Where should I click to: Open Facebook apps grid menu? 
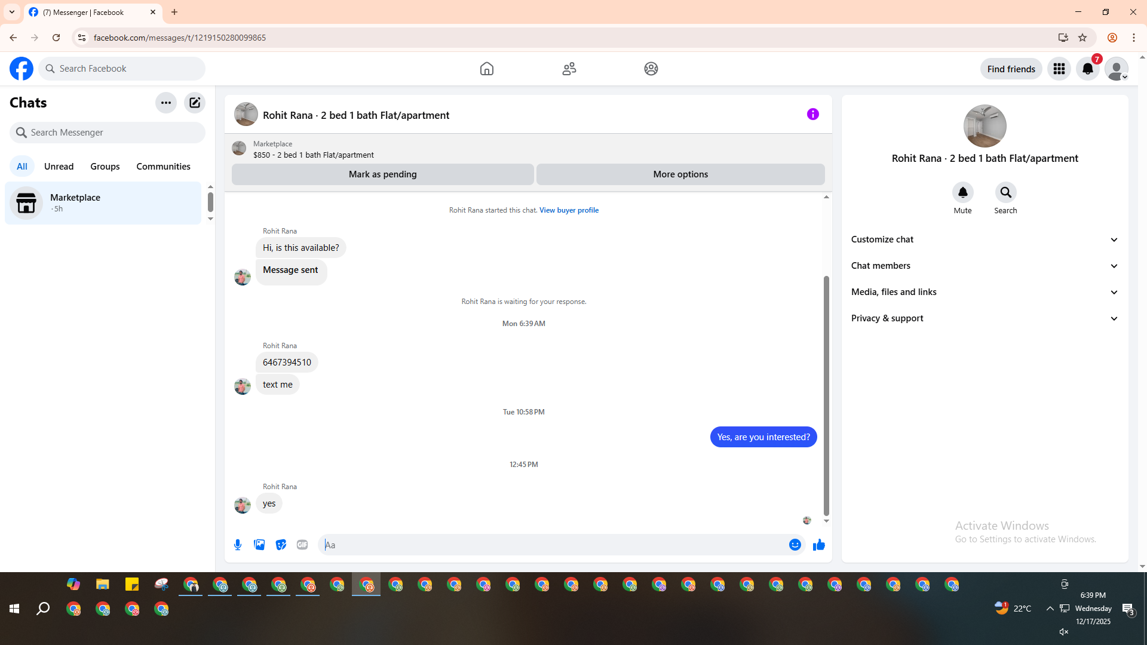[1059, 69]
